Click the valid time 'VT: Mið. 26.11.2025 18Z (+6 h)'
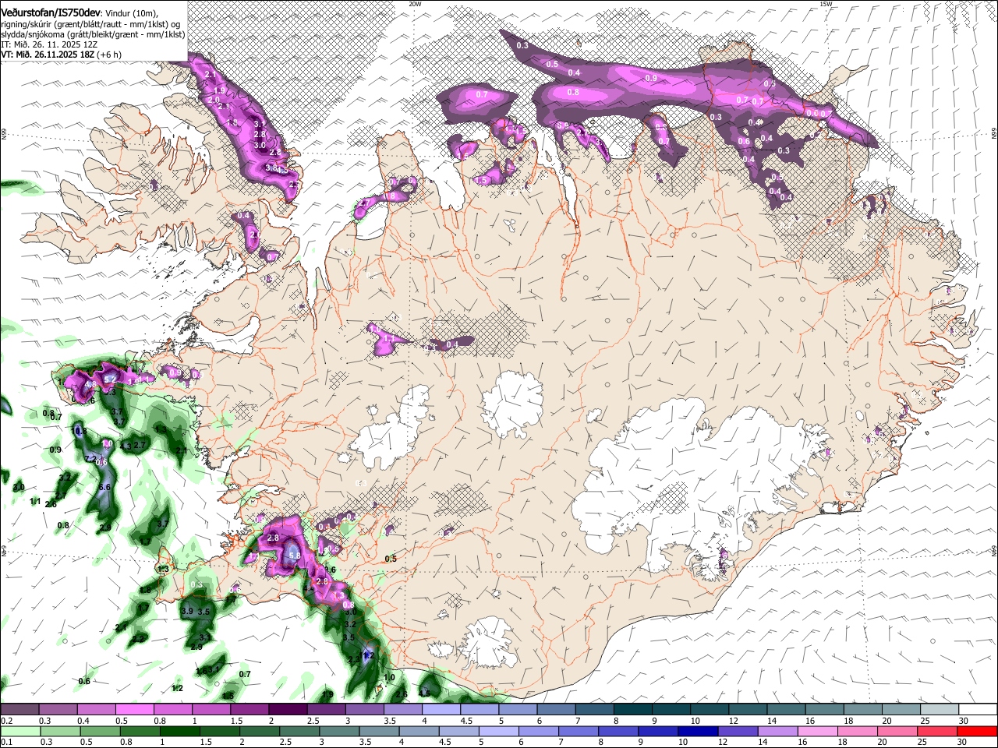 [x=61, y=55]
